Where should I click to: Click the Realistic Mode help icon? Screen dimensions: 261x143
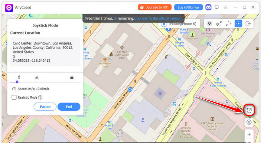(x=40, y=97)
